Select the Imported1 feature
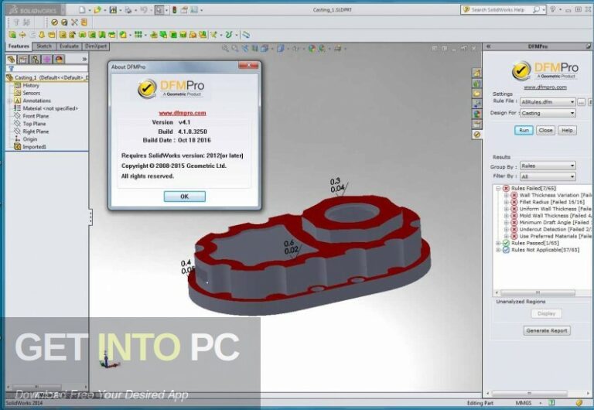This screenshot has width=594, height=410. pyautogui.click(x=30, y=147)
